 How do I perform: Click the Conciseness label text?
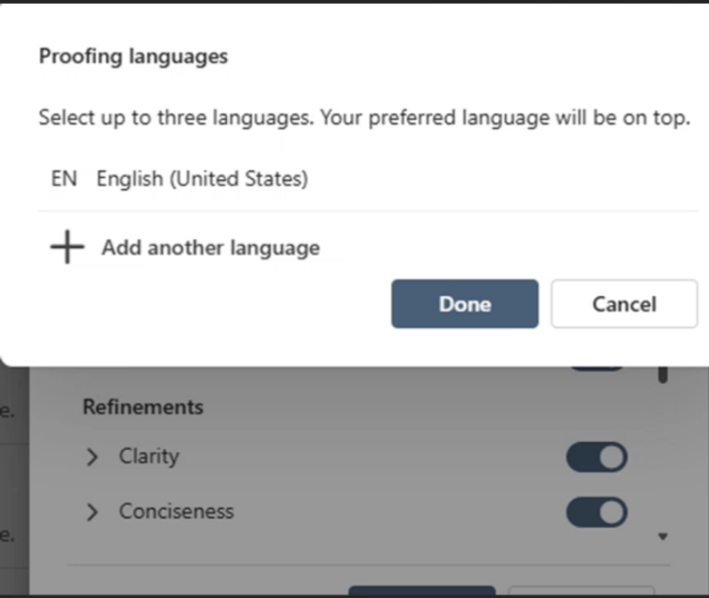point(176,512)
